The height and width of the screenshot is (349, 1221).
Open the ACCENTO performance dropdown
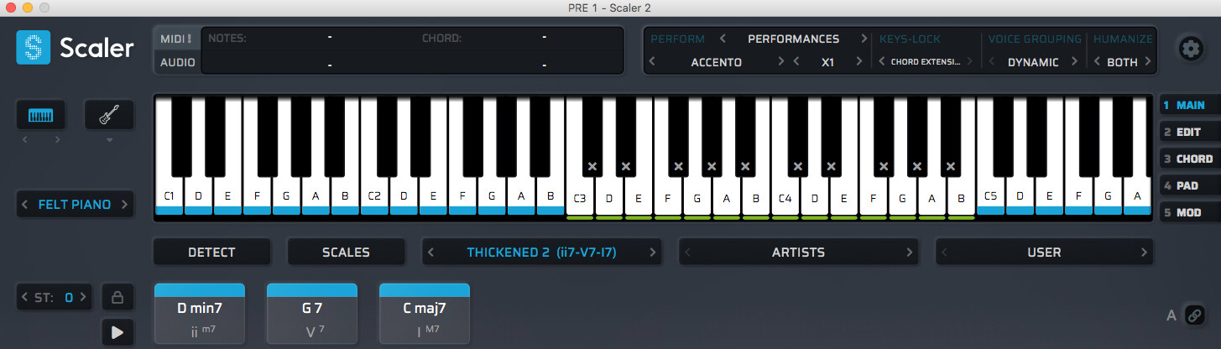click(716, 62)
